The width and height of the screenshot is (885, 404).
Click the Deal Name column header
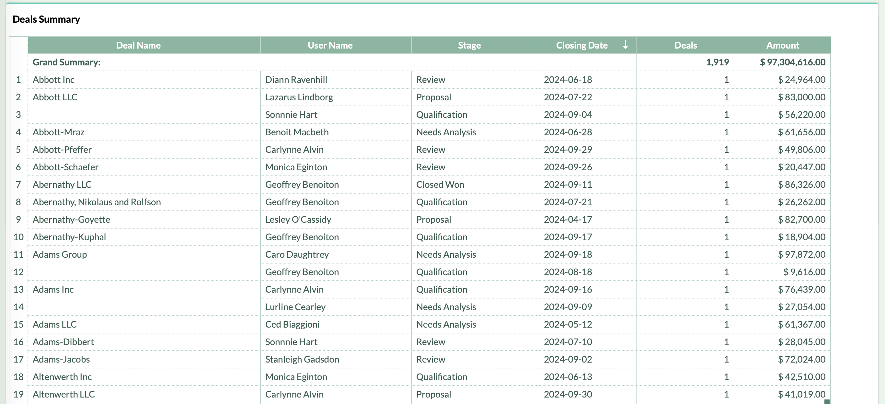pyautogui.click(x=139, y=45)
